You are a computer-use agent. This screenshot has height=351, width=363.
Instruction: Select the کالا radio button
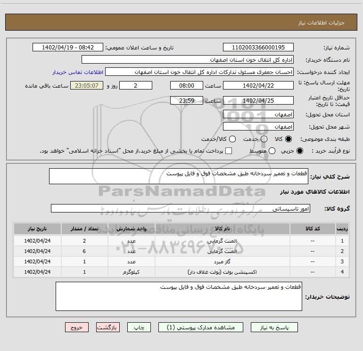(x=289, y=139)
